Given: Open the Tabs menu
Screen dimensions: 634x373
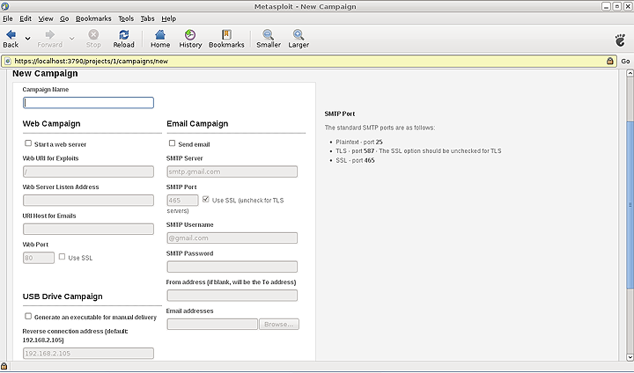Looking at the screenshot, I should pos(148,18).
